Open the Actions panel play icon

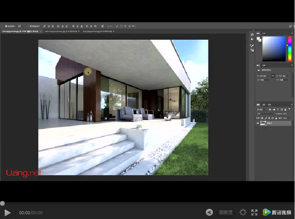point(252,40)
